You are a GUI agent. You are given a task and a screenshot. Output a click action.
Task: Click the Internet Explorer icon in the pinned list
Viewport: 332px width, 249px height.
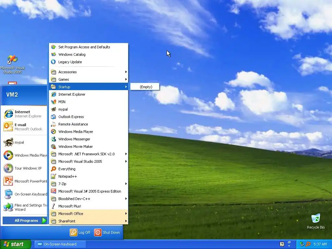click(x=8, y=114)
